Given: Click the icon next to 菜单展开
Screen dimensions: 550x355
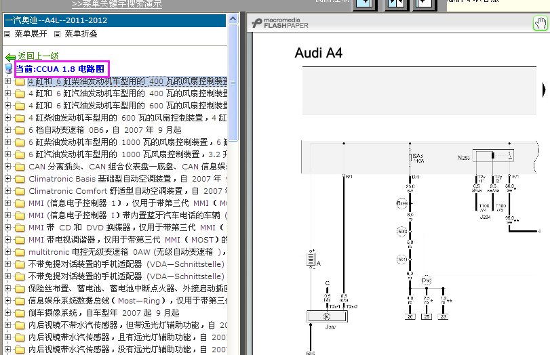Looking at the screenshot, I should 7,34.
